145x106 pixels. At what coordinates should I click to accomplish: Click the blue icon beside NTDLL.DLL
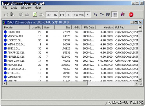(5, 73)
